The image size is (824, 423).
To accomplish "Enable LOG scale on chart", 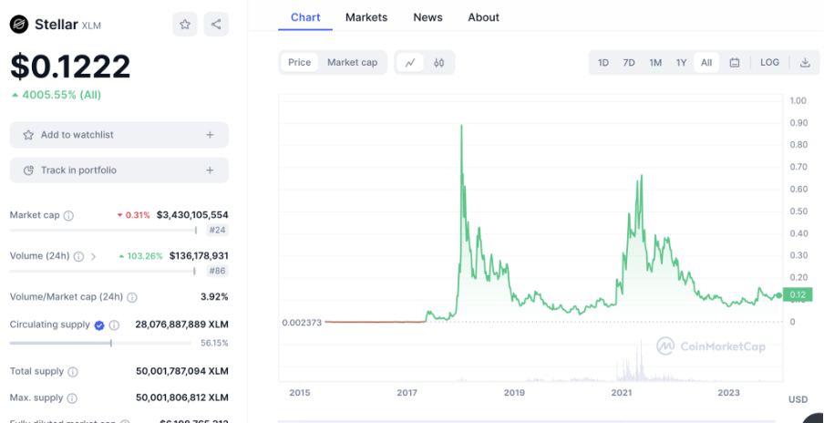I will click(x=769, y=63).
